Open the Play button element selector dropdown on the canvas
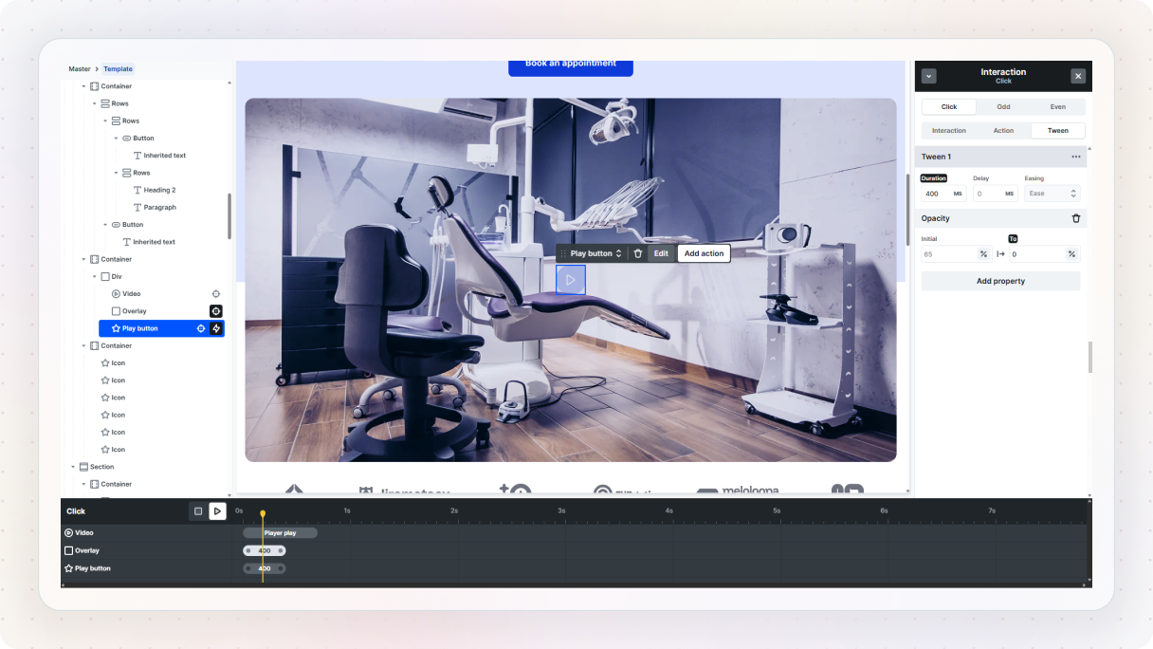 596,253
